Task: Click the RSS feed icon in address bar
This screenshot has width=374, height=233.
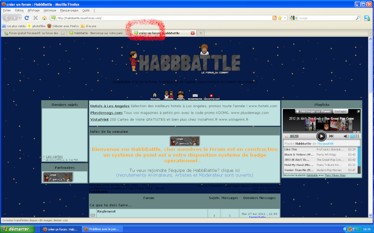Action: click(x=274, y=18)
